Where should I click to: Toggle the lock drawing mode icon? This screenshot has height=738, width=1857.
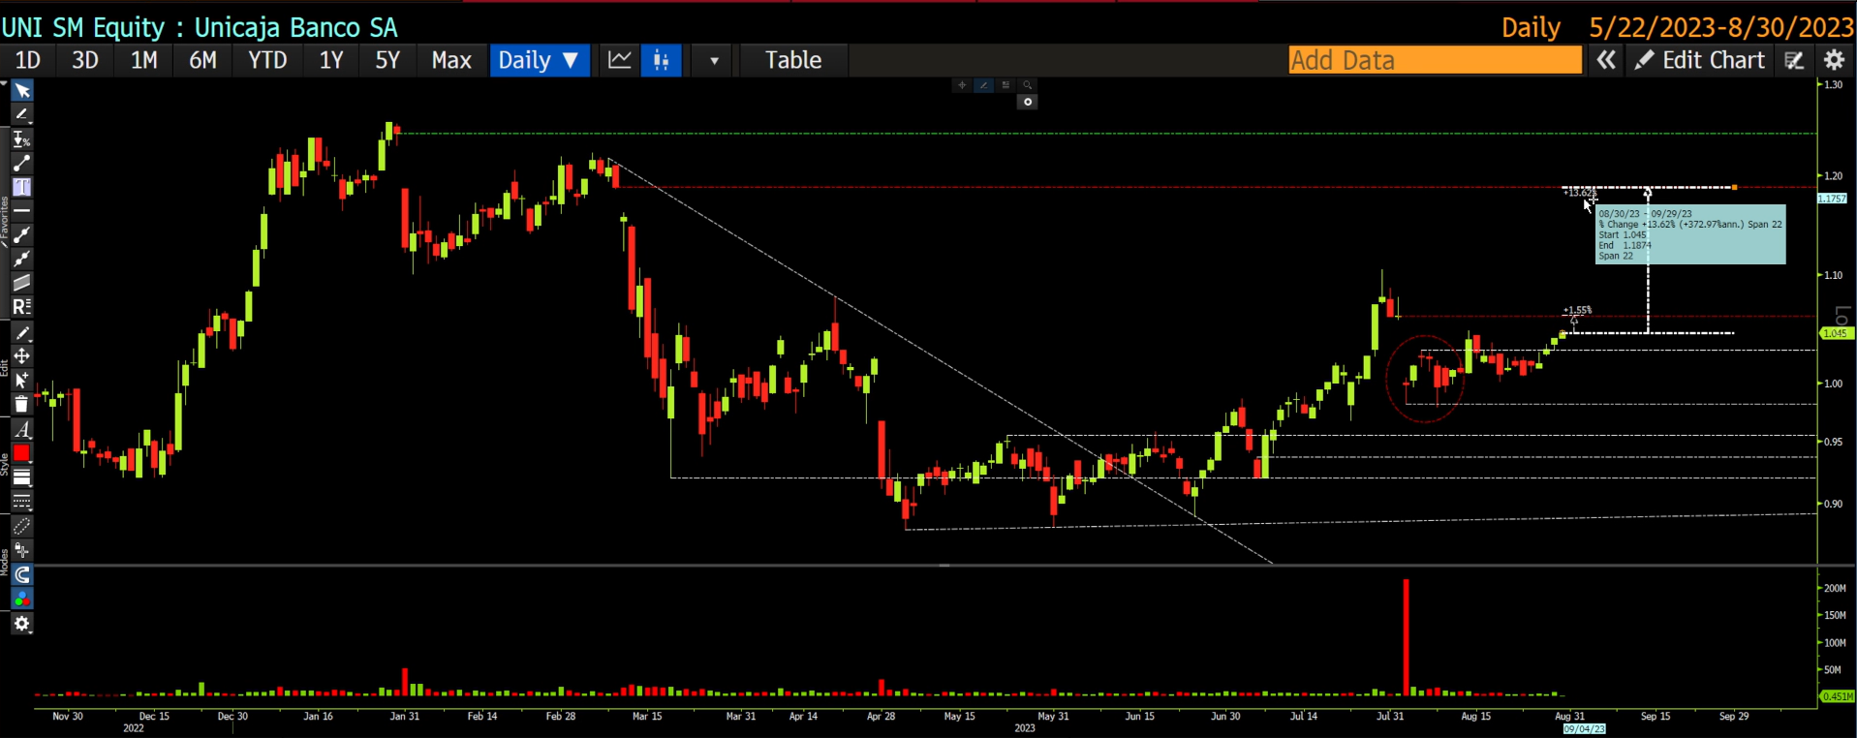[21, 551]
